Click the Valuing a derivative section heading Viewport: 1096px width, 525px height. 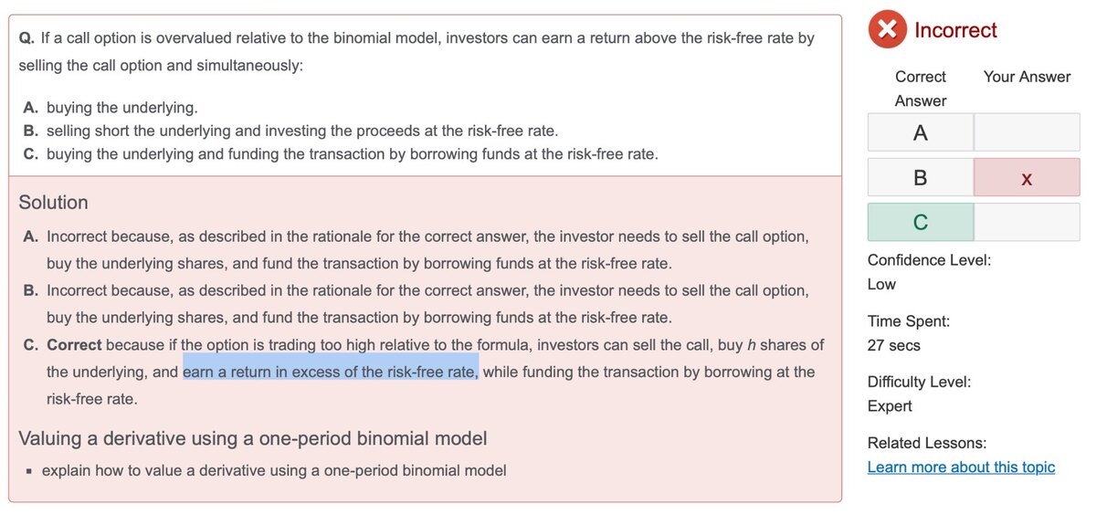tap(253, 438)
